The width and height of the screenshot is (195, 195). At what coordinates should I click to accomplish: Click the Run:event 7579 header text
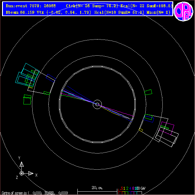pyautogui.click(x=31, y=6)
